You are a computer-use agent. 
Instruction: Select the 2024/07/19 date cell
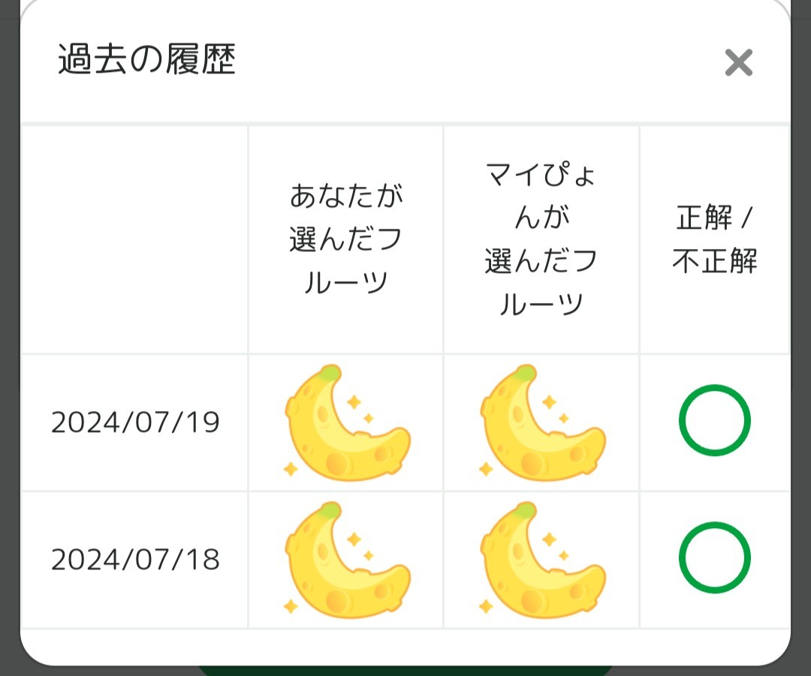pyautogui.click(x=135, y=422)
